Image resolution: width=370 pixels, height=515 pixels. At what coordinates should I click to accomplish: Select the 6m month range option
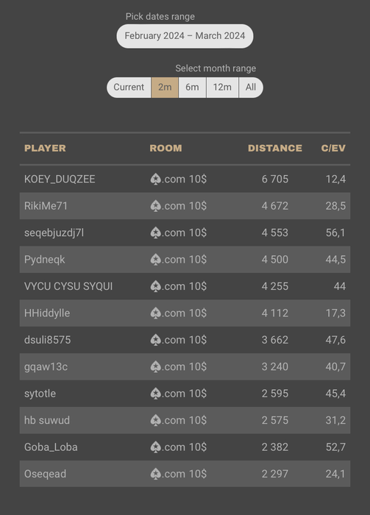tap(192, 88)
